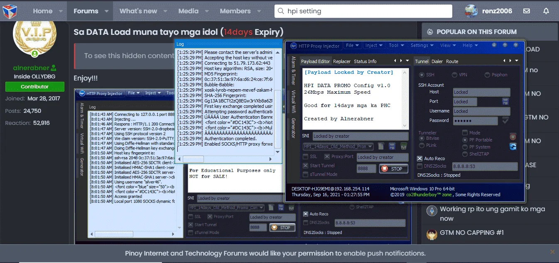Click new file icon in background HPI window
Image resolution: width=559 pixels, height=263 pixels.
pos(271,207)
